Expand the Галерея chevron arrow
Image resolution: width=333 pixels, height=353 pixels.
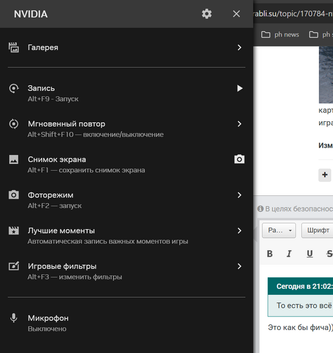(239, 48)
